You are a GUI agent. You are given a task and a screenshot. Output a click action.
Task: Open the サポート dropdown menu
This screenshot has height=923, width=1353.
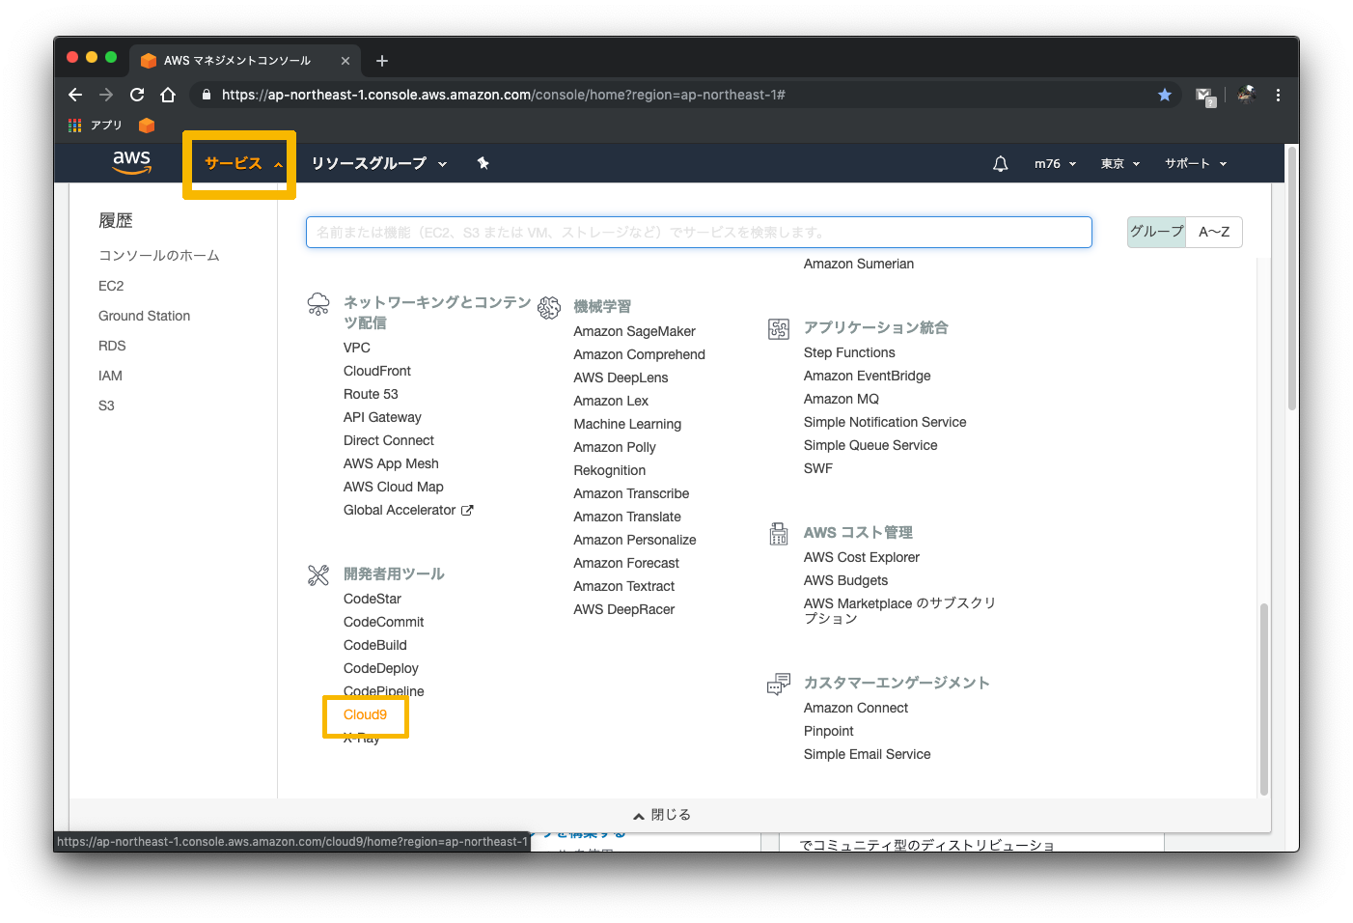1196,164
